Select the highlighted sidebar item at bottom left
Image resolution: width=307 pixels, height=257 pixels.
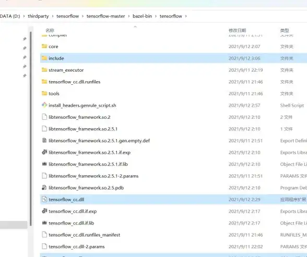pyautogui.click(x=14, y=225)
